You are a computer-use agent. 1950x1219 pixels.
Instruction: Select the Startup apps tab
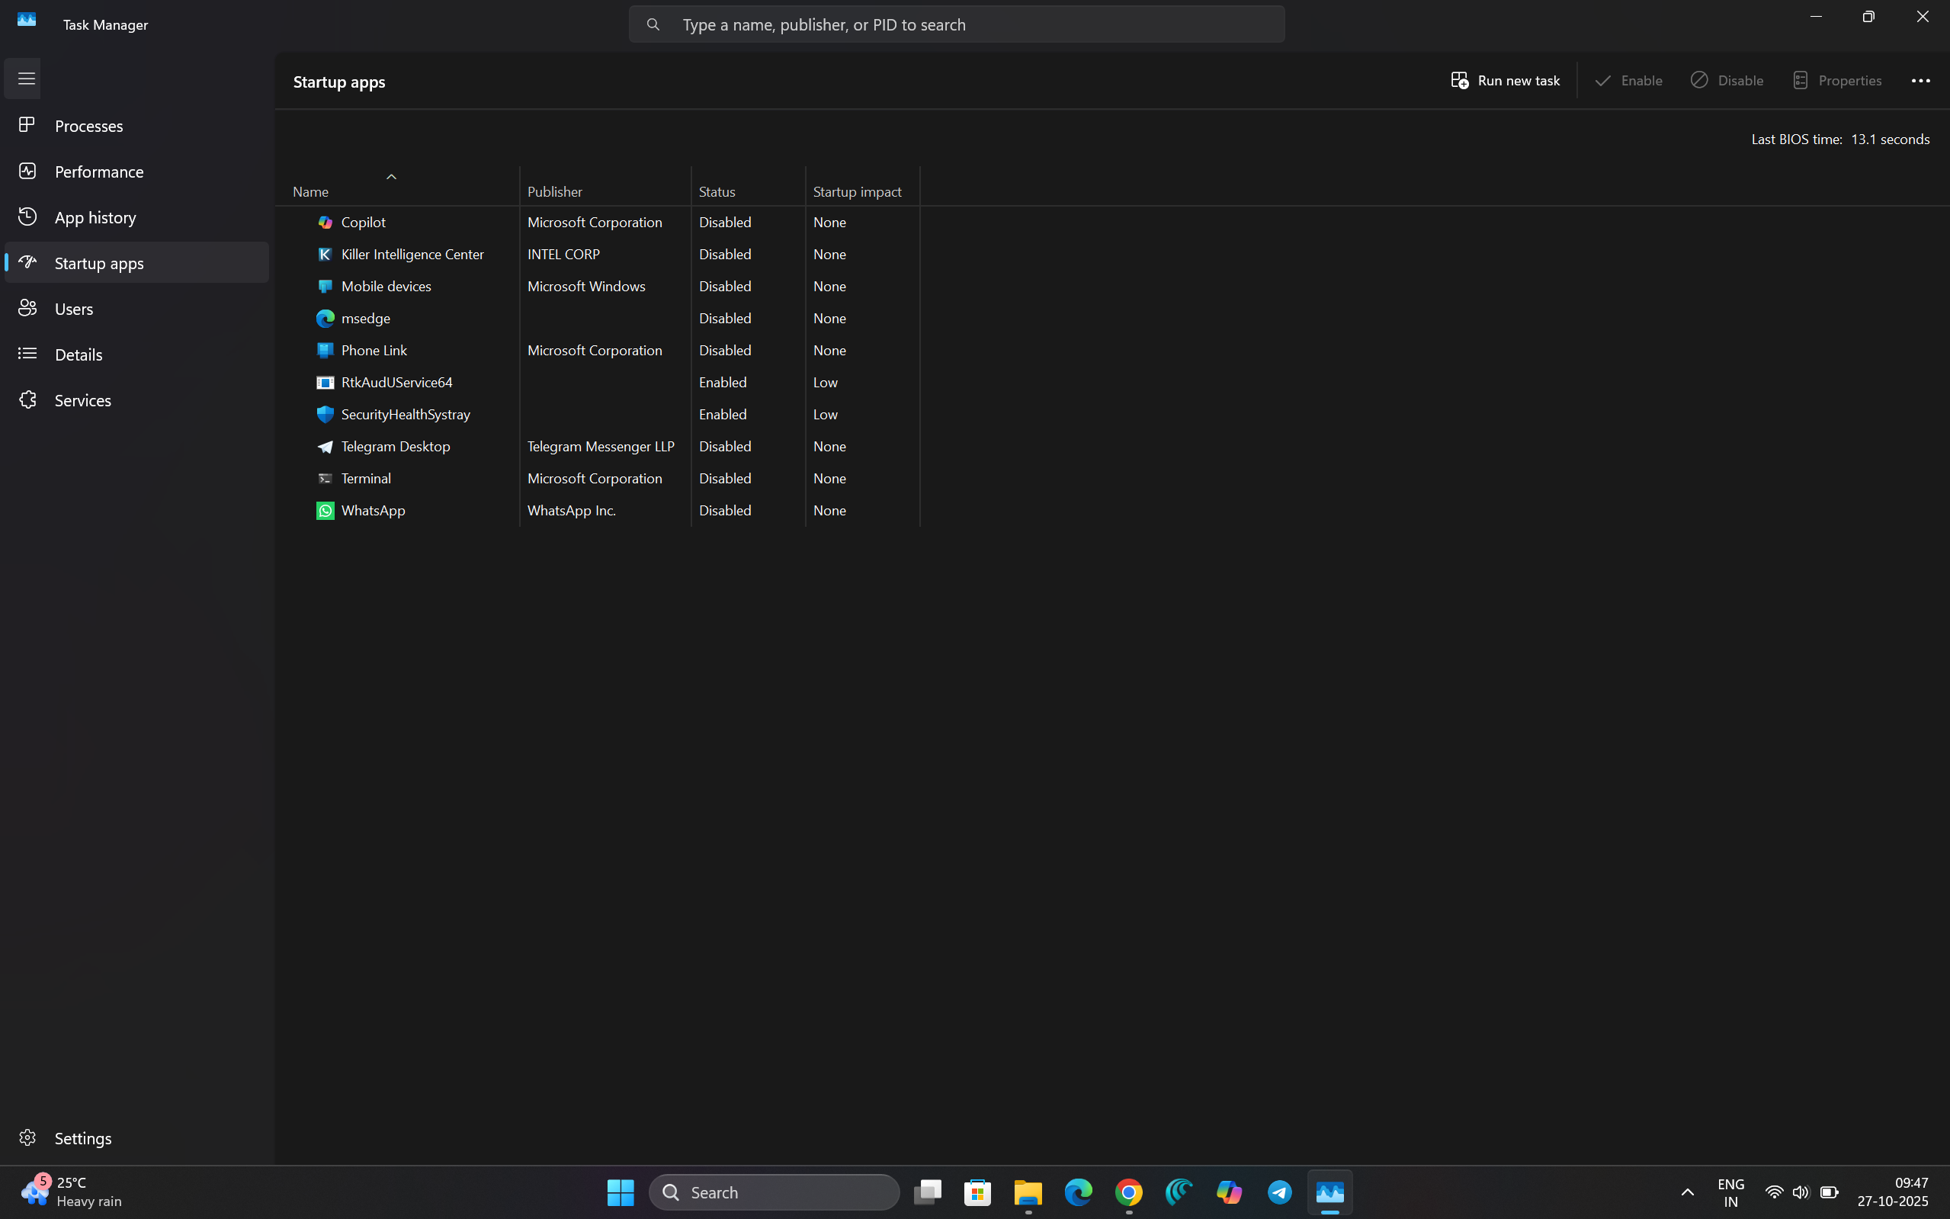click(98, 263)
